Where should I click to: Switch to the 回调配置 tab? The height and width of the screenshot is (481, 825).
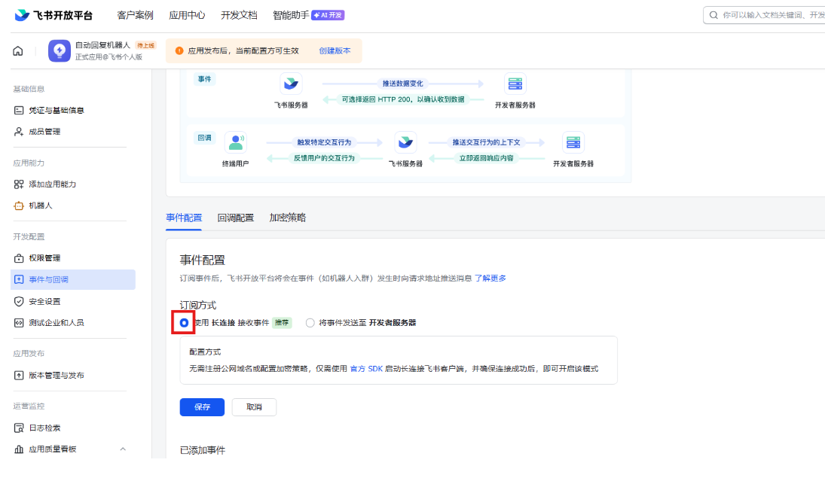point(236,218)
